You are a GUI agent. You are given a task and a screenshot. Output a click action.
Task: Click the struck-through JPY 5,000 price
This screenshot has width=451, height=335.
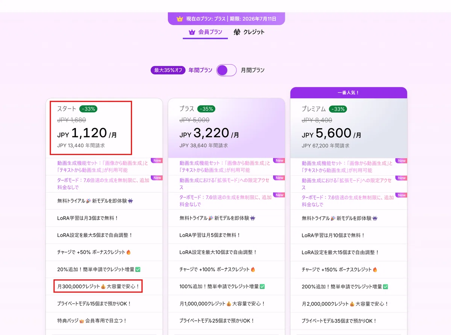coord(194,120)
